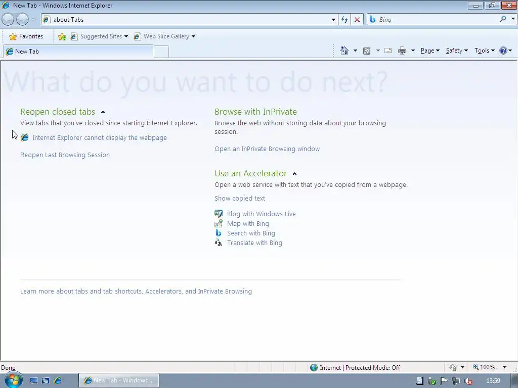Reopen 'Internet Explorer cannot display the webpage' tab

point(100,137)
